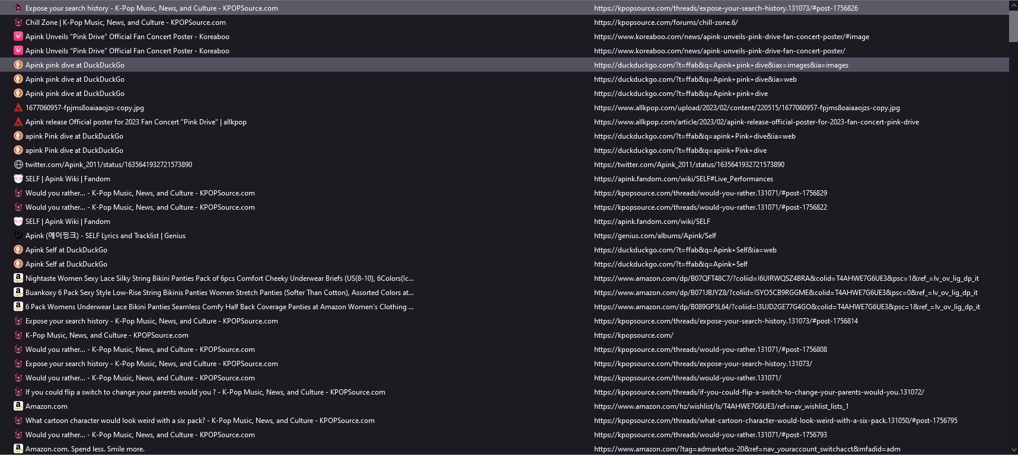
Task: Click the Amazon favicon on the wishlist row
Action: pos(18,406)
